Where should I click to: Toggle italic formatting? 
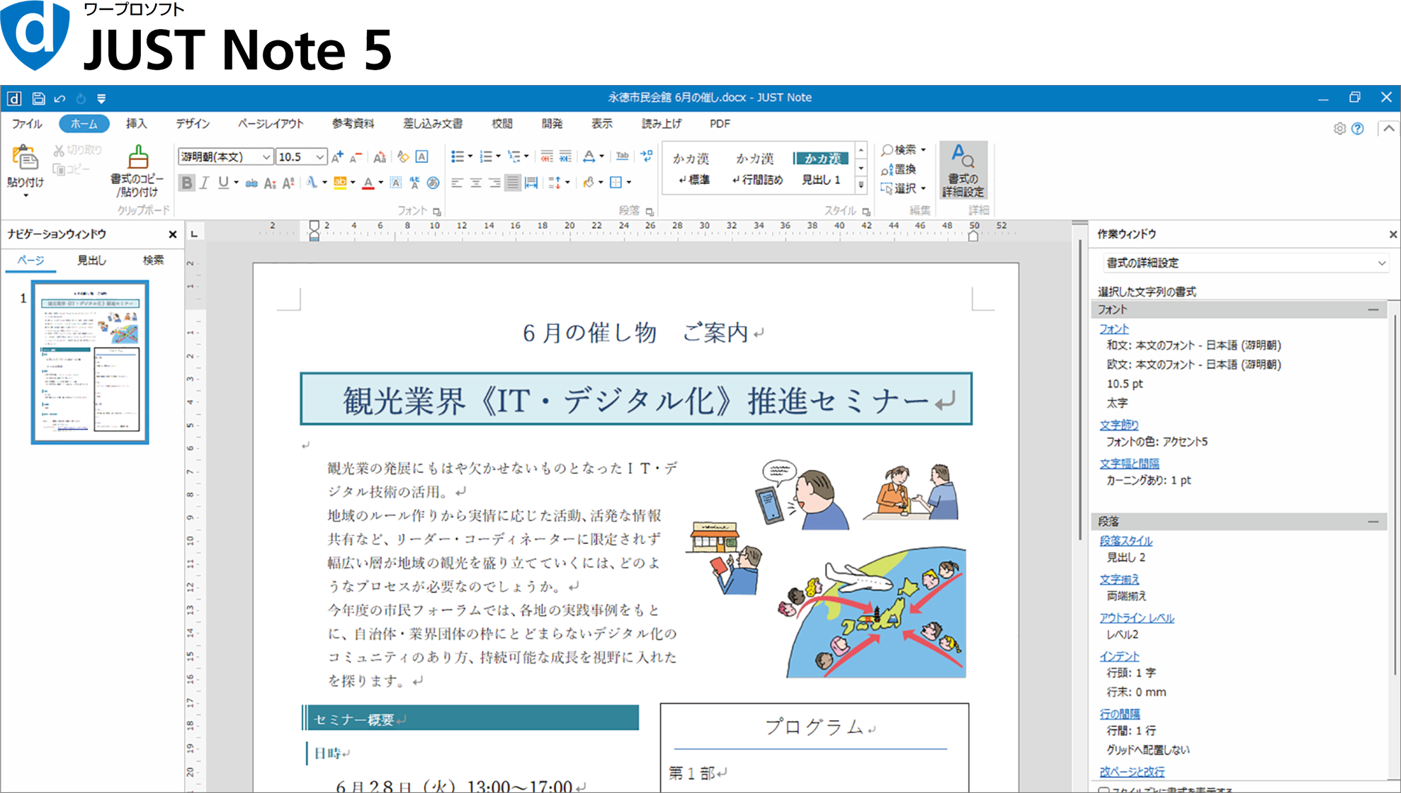[205, 183]
